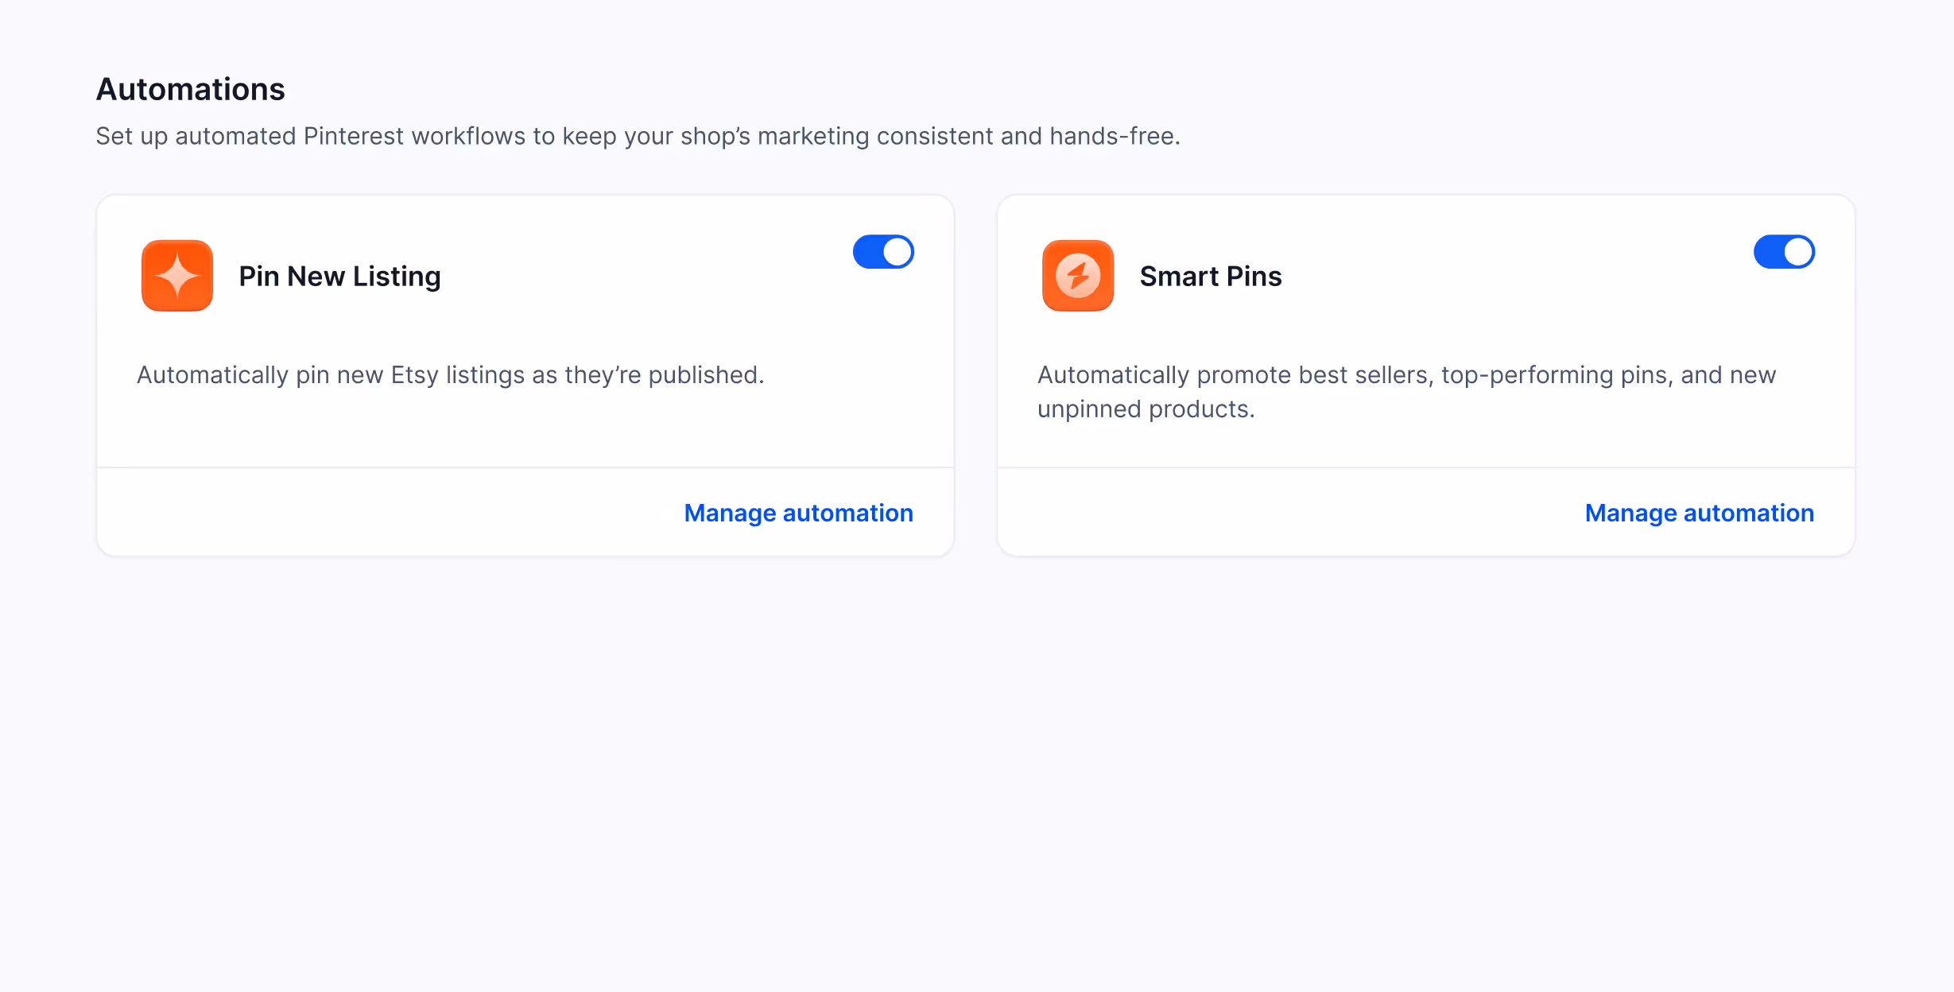Open Manage automation for Pin New Listing

(798, 513)
